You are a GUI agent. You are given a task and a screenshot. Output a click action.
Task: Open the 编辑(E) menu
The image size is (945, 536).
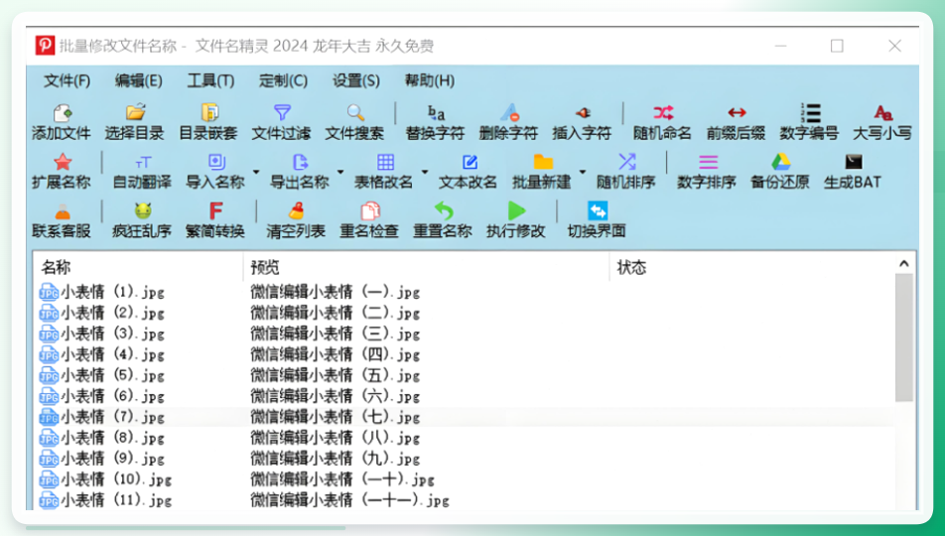(139, 80)
